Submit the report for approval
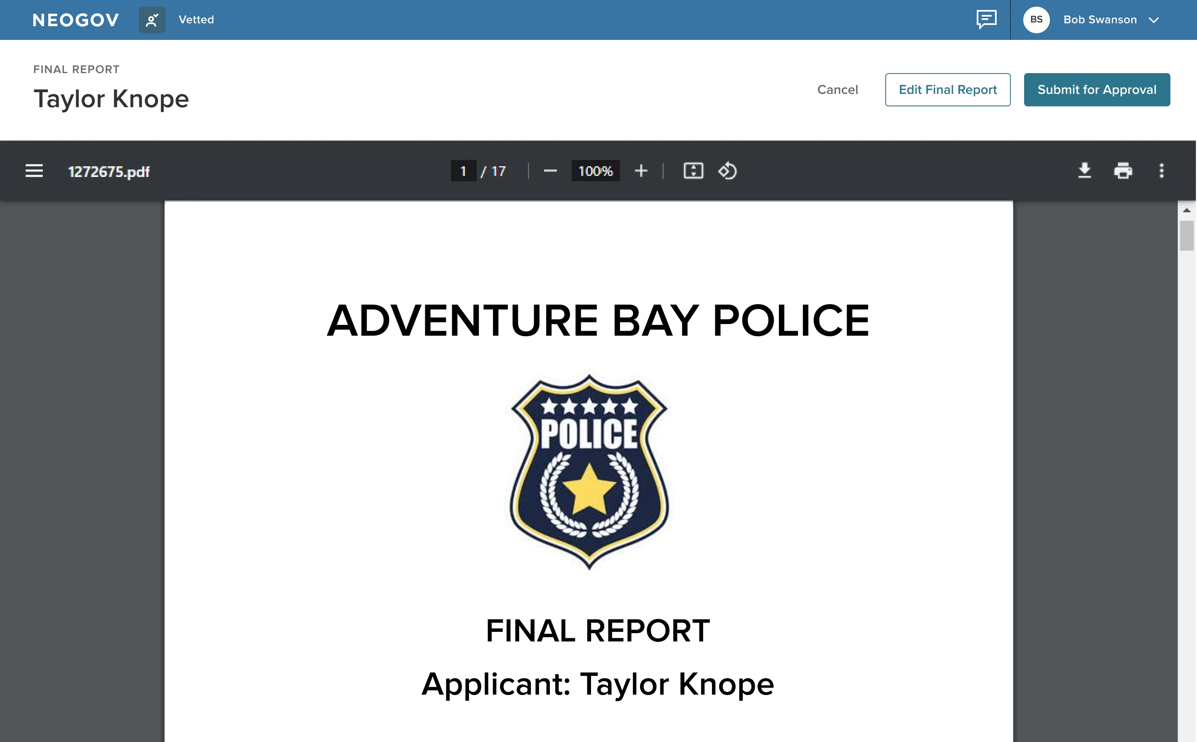Image resolution: width=1197 pixels, height=742 pixels. [x=1097, y=90]
